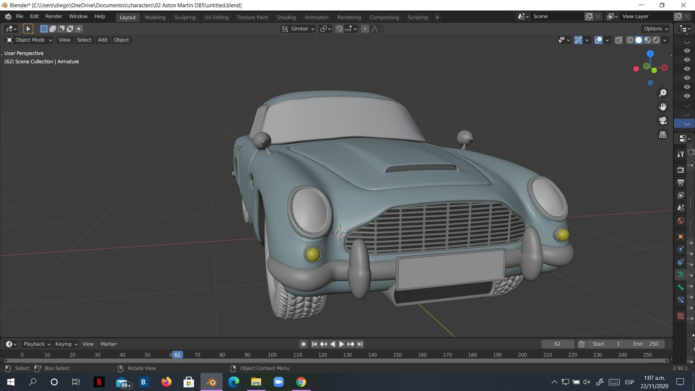Open the Gimbal transform orientation dropdown
Screen dimensions: 695x391
click(x=298, y=29)
